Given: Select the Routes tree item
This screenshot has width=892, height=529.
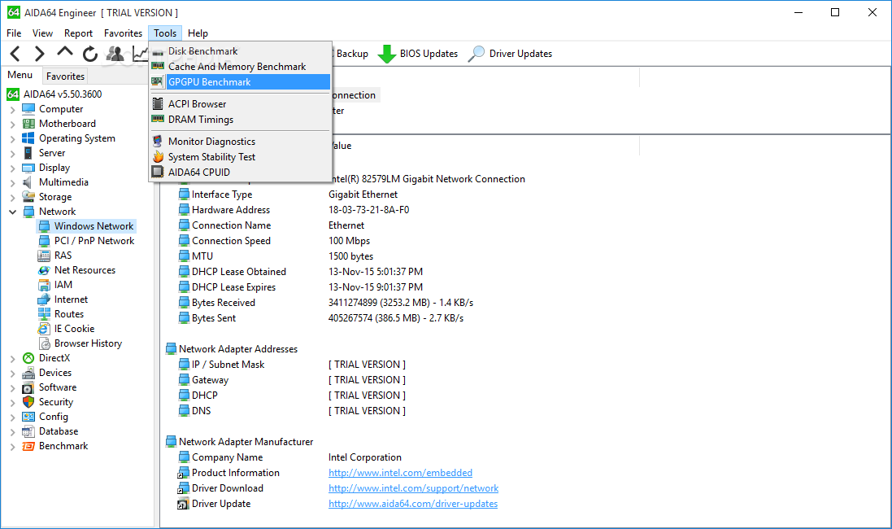Looking at the screenshot, I should point(69,314).
